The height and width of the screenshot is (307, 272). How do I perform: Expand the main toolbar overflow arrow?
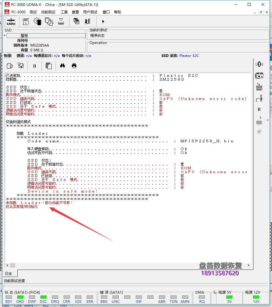[x=103, y=21]
